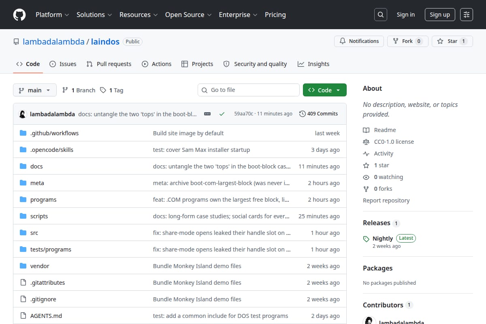Open the appearance settings sliders icon

point(467,15)
